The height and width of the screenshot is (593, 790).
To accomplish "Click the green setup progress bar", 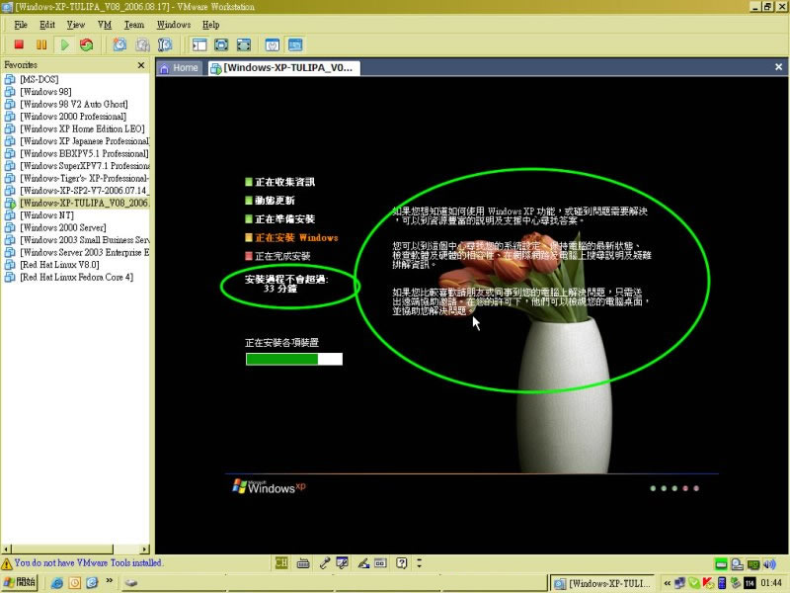I will point(293,359).
